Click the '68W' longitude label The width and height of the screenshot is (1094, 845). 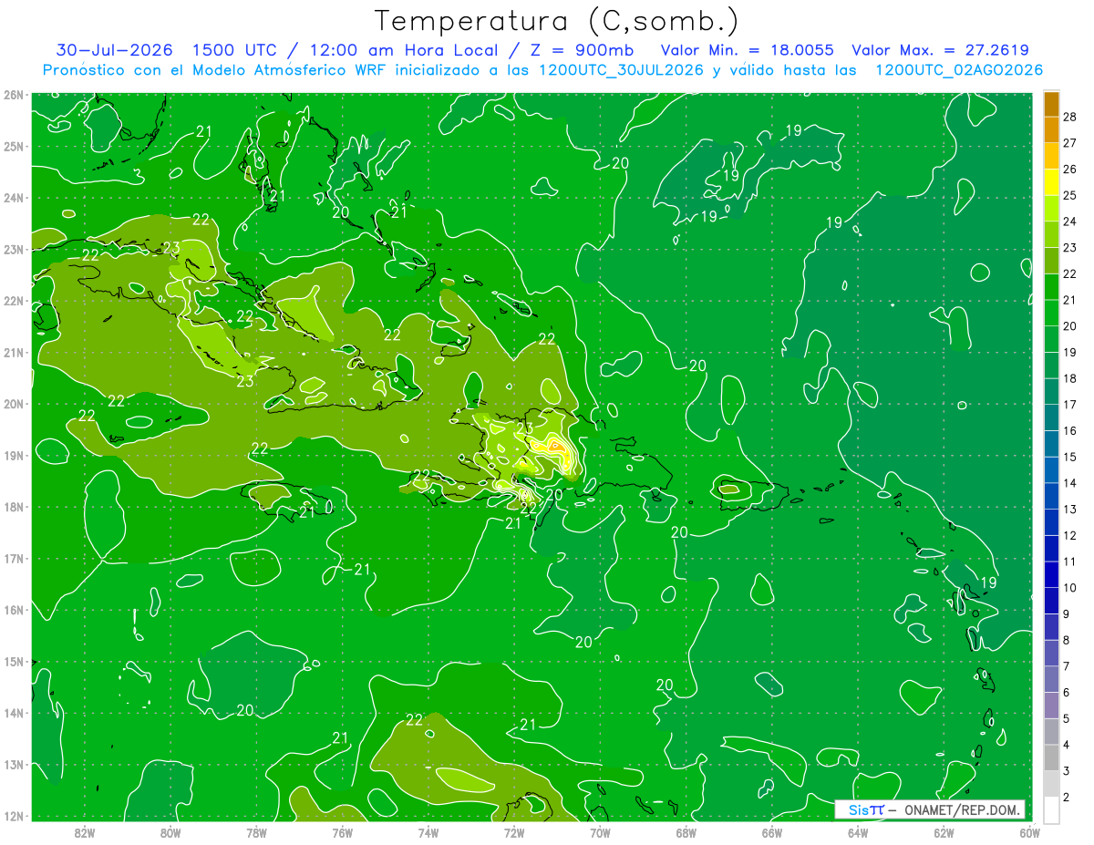[x=686, y=832]
